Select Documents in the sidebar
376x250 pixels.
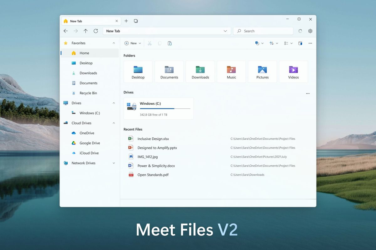pyautogui.click(x=90, y=83)
